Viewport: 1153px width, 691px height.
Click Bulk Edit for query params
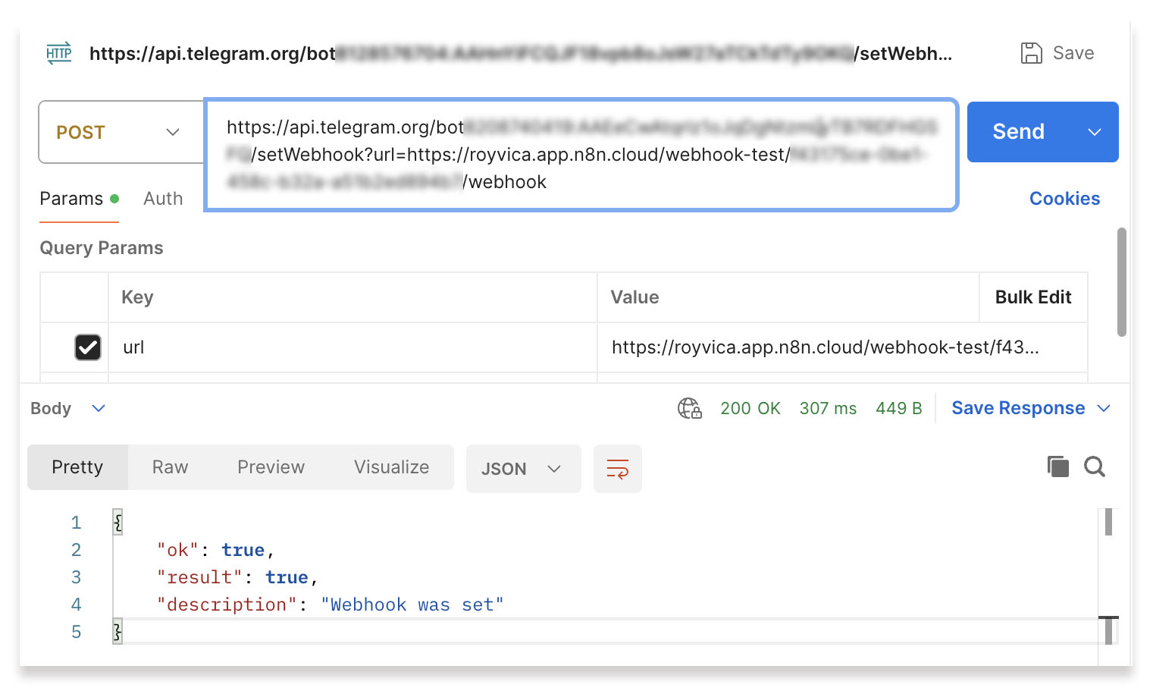[x=1032, y=297]
